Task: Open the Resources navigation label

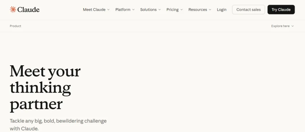Action: [x=198, y=10]
